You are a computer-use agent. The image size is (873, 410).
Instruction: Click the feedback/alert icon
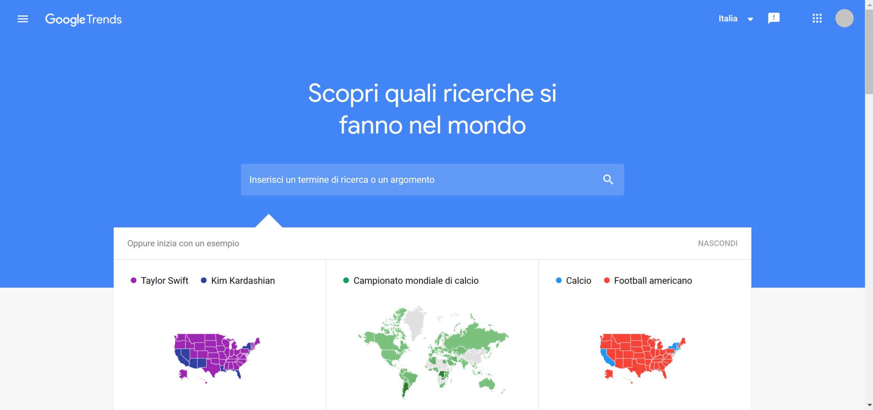[774, 18]
